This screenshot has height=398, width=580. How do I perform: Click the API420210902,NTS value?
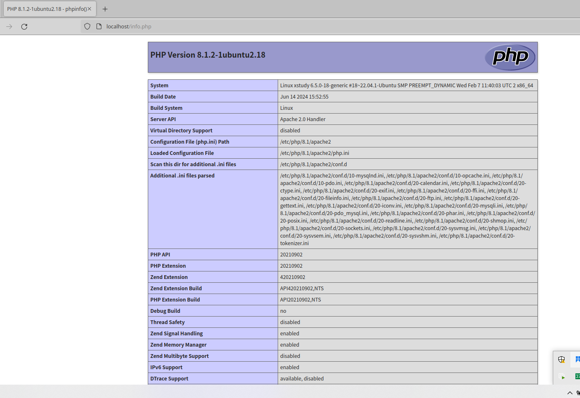(302, 288)
